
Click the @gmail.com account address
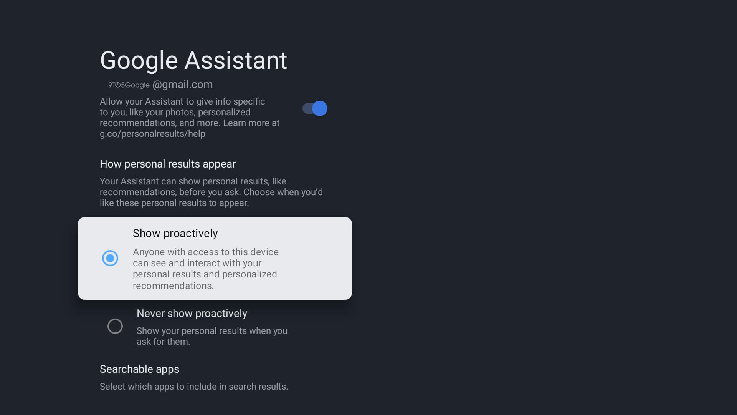click(x=183, y=85)
